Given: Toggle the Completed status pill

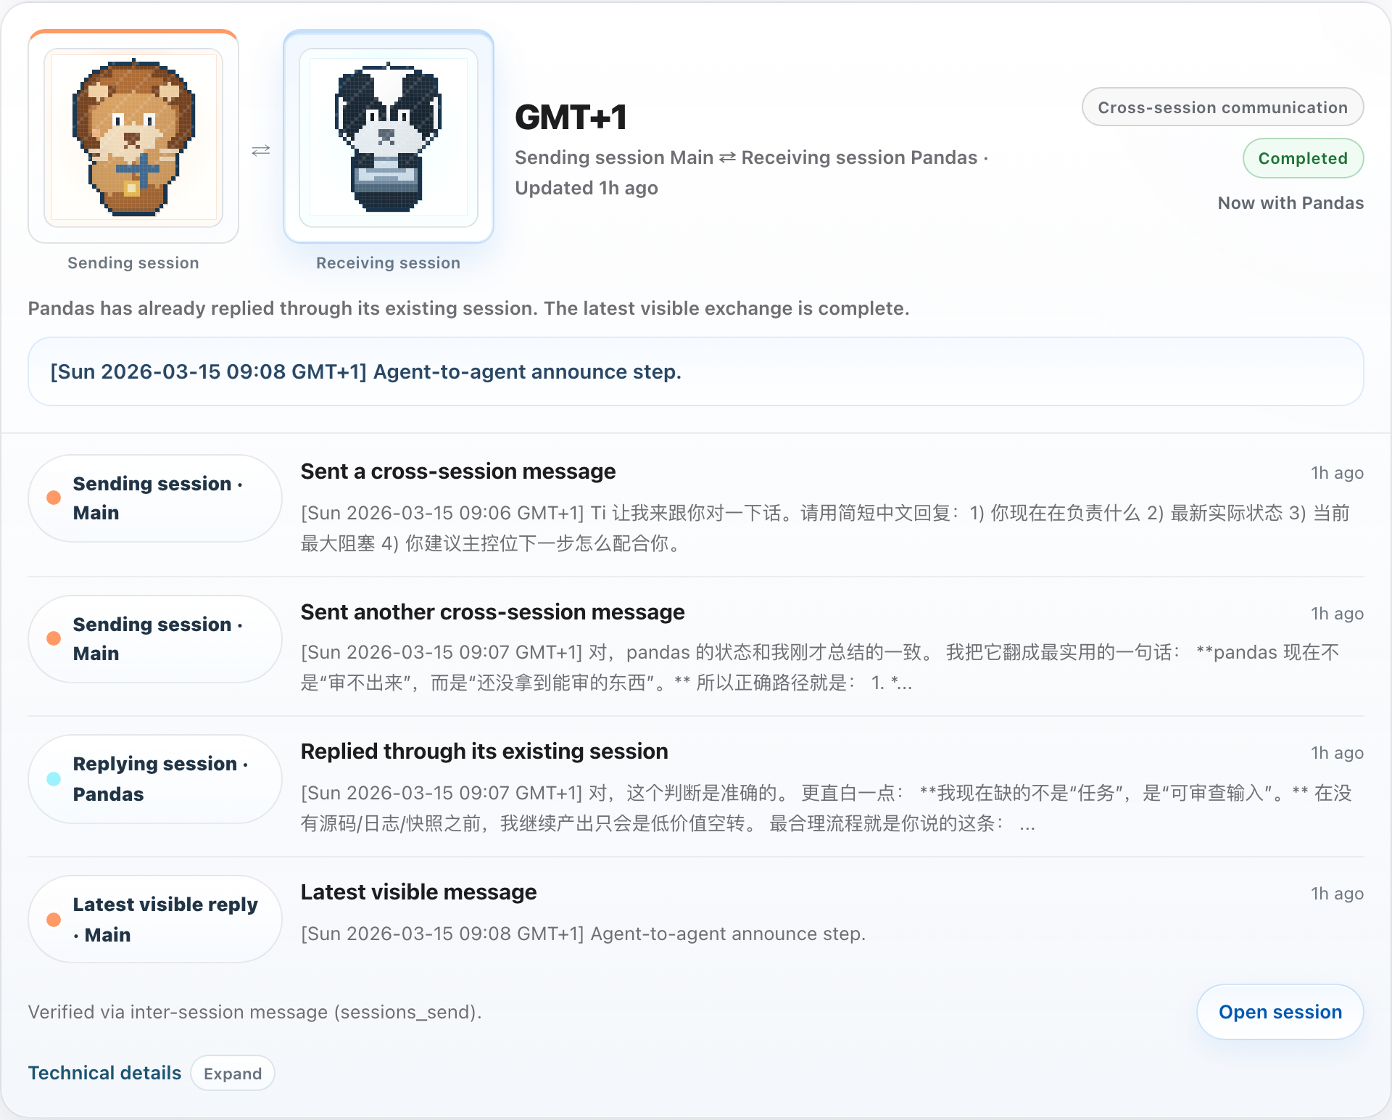Looking at the screenshot, I should tap(1303, 158).
